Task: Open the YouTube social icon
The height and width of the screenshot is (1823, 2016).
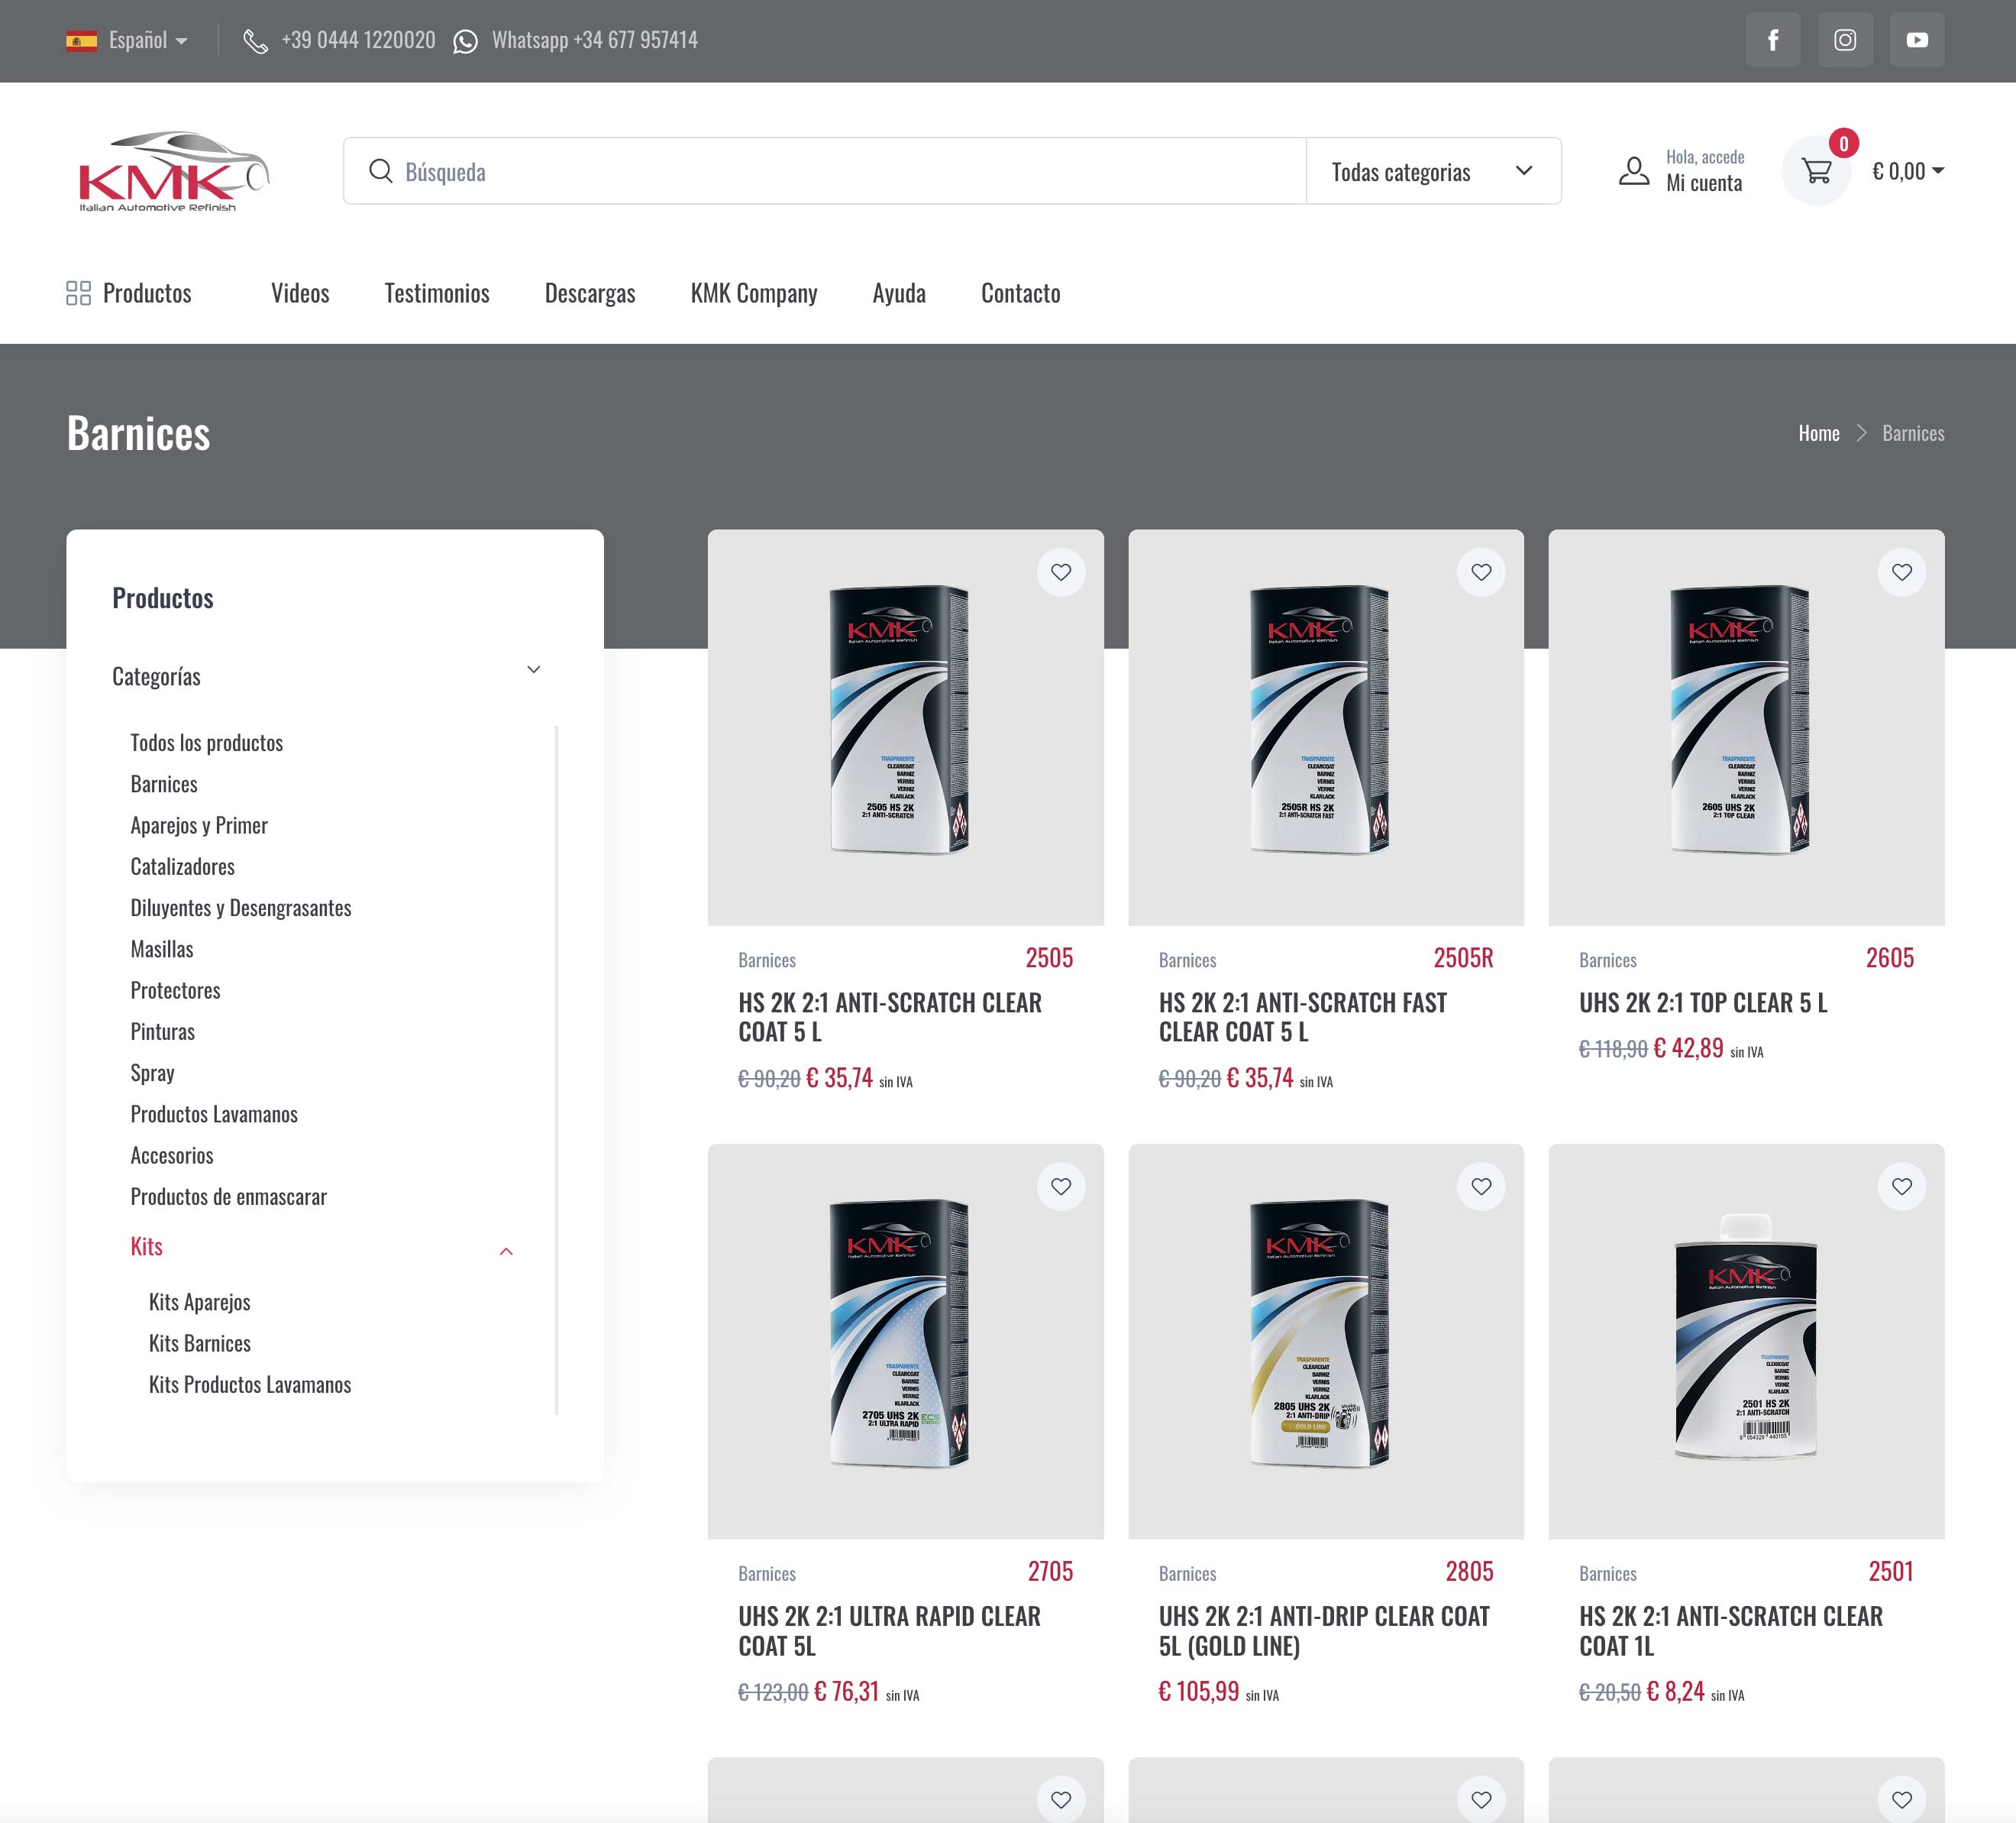Action: click(1916, 40)
